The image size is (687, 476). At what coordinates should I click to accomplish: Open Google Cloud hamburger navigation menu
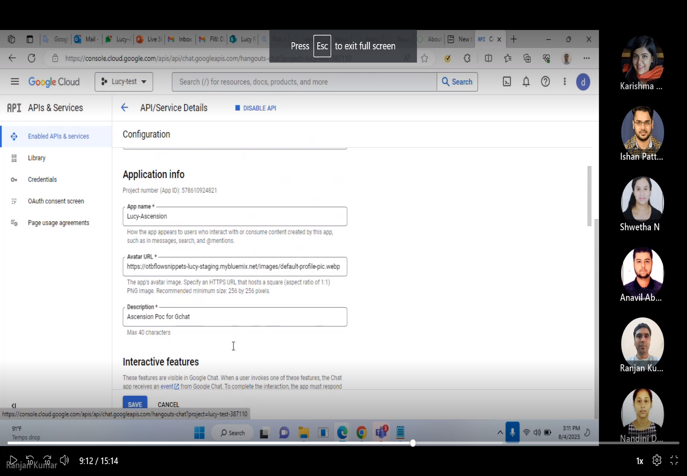click(x=15, y=82)
